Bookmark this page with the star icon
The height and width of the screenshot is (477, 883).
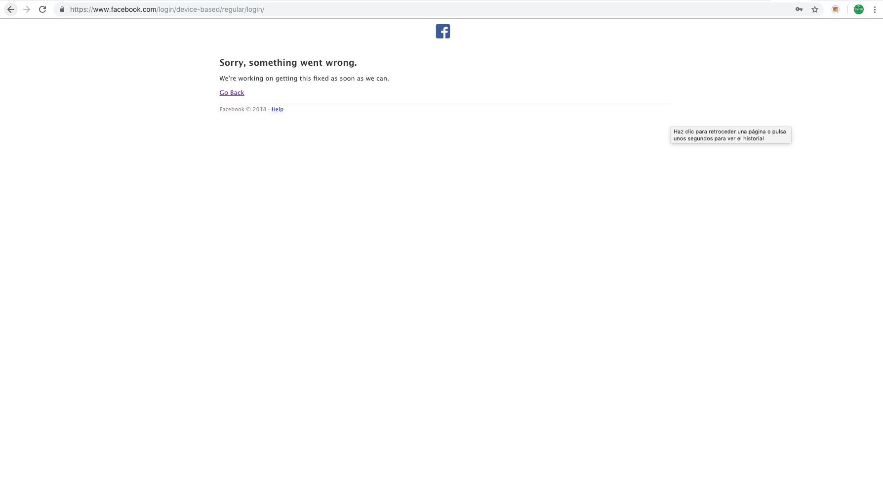(x=815, y=9)
